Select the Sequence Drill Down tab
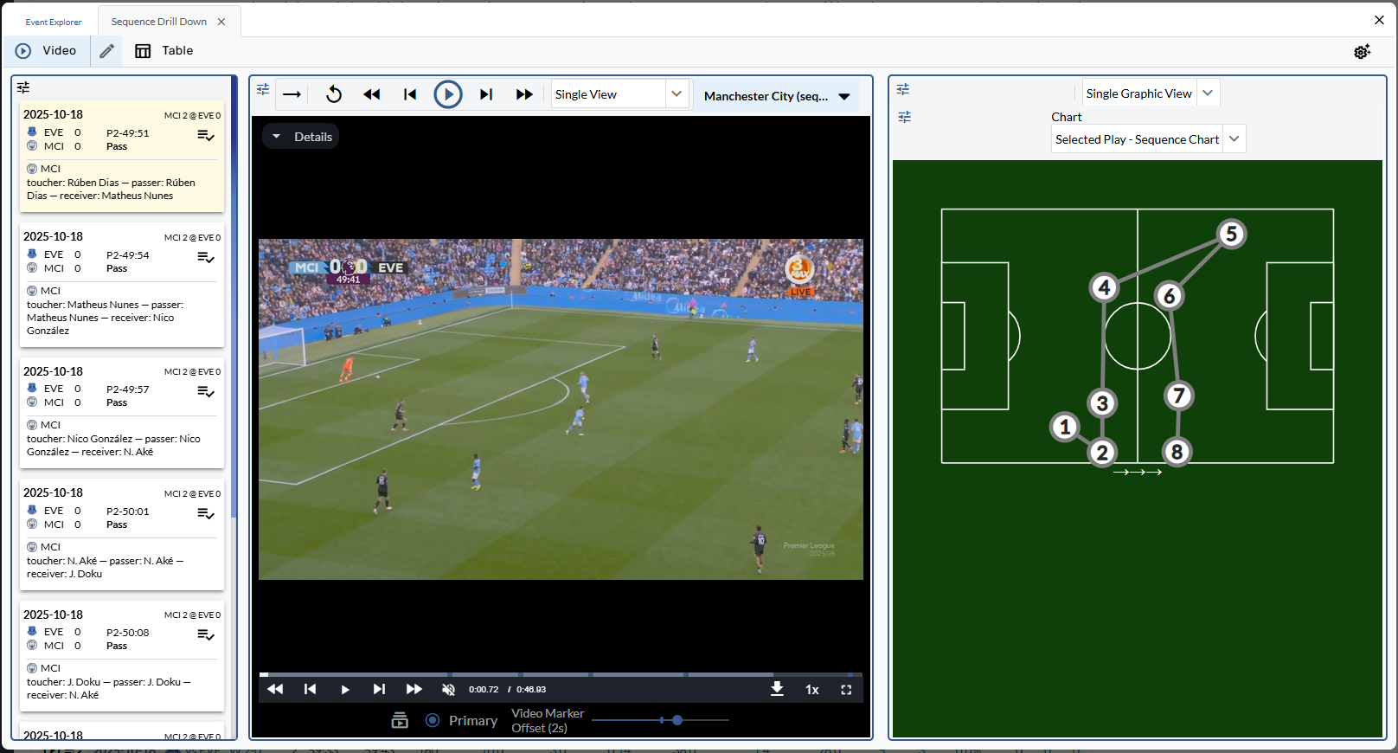 pos(159,22)
